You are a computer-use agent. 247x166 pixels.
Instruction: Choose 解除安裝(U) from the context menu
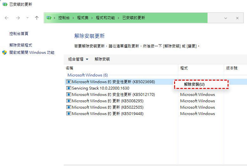[x=194, y=84]
